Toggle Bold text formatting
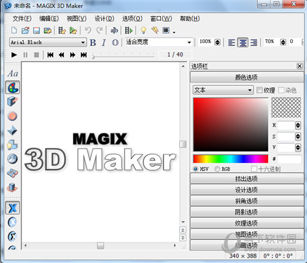The width and height of the screenshot is (307, 263). tap(93, 42)
